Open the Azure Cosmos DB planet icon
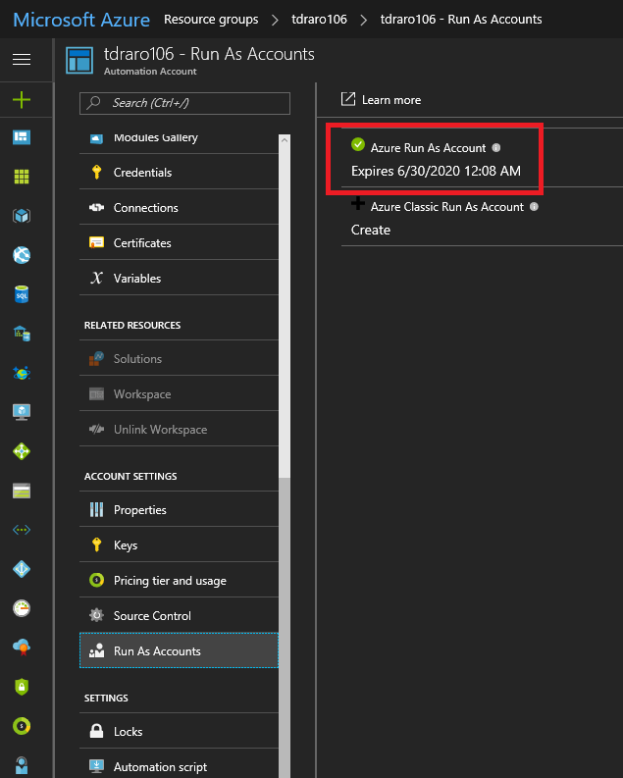623x778 pixels. [x=22, y=373]
